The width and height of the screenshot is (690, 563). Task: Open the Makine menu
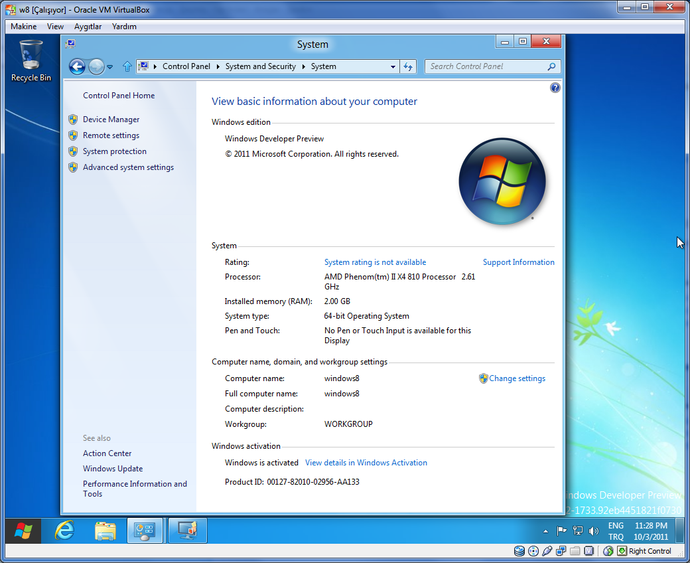(23, 26)
